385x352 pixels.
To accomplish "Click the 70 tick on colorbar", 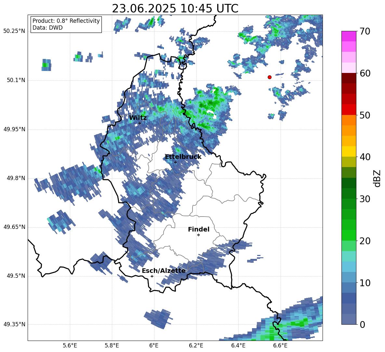I will (365, 32).
